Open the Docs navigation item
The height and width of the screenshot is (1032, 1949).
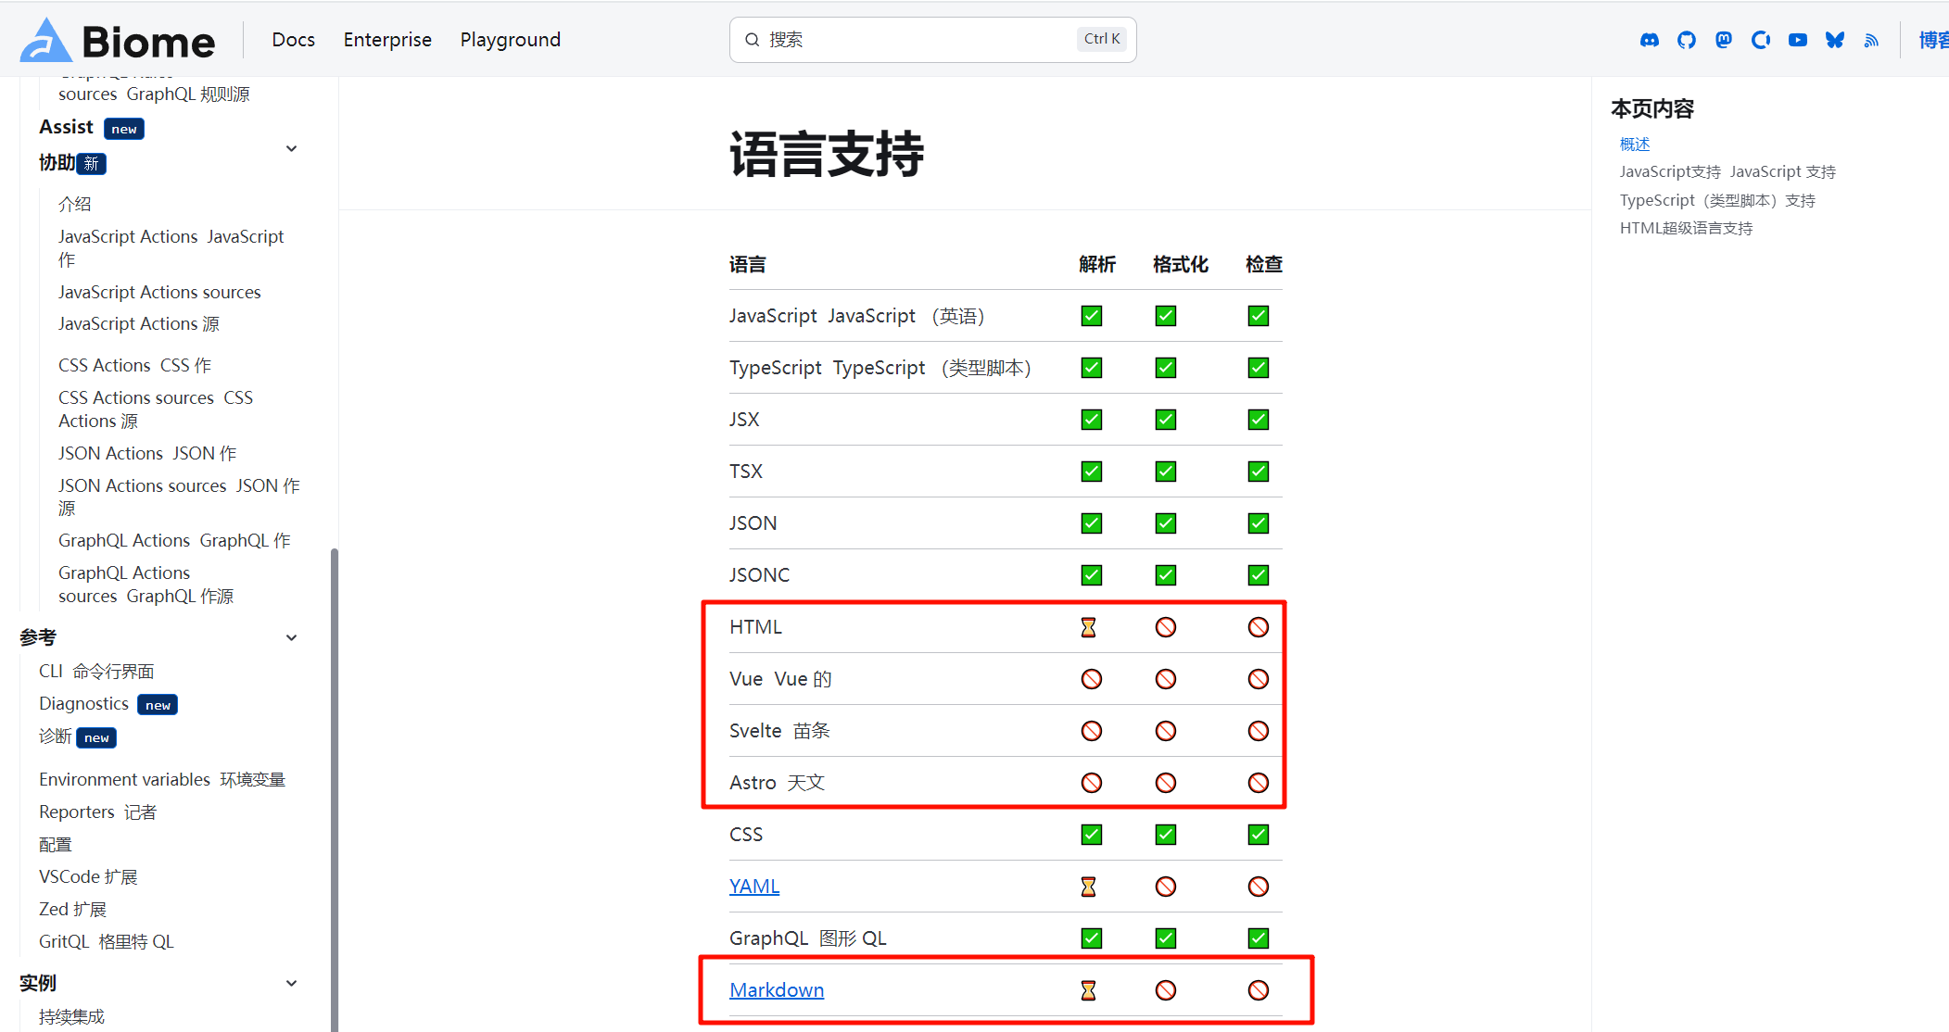click(x=294, y=40)
